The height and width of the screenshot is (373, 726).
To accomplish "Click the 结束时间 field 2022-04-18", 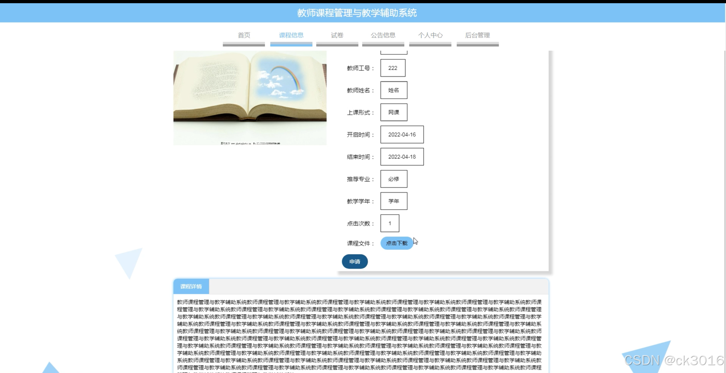I will (x=402, y=157).
